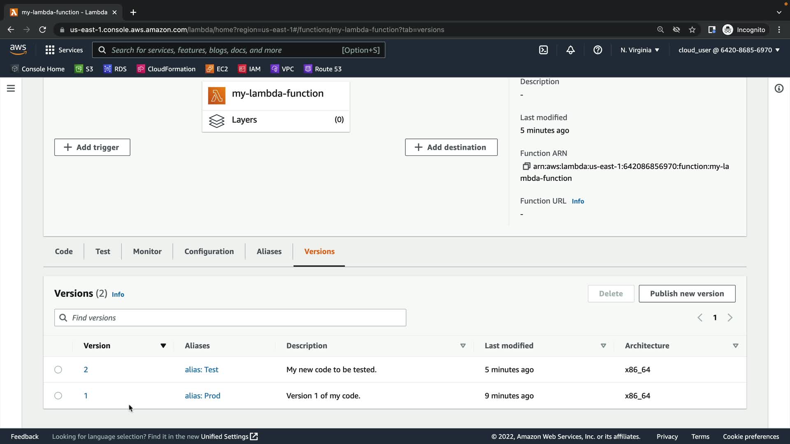790x444 pixels.
Task: Open the alias: Prod link
Action: (202, 395)
